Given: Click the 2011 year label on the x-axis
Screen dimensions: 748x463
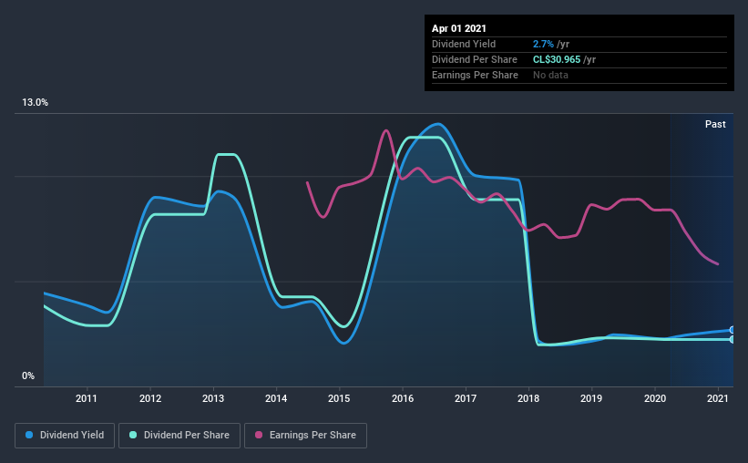Looking at the screenshot, I should pyautogui.click(x=87, y=398).
